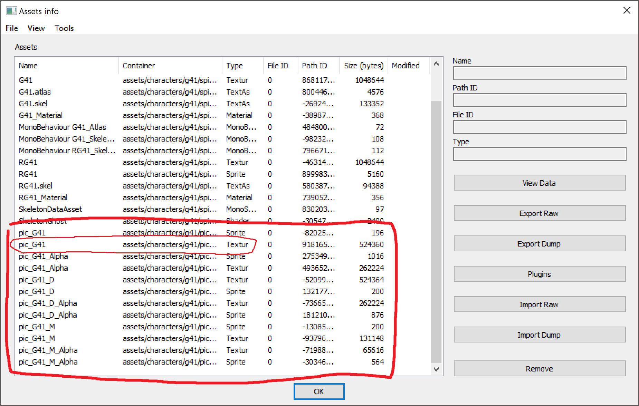
Task: Sort by Size (bytes) column header
Action: (363, 66)
